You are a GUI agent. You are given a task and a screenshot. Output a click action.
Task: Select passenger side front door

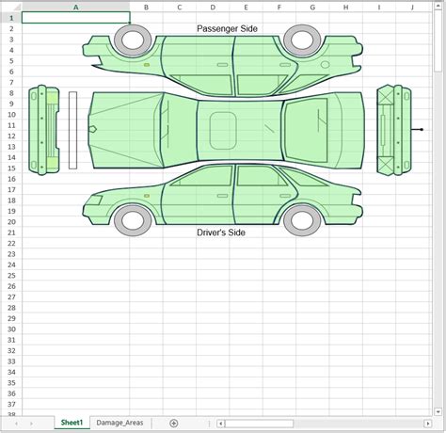(x=198, y=66)
